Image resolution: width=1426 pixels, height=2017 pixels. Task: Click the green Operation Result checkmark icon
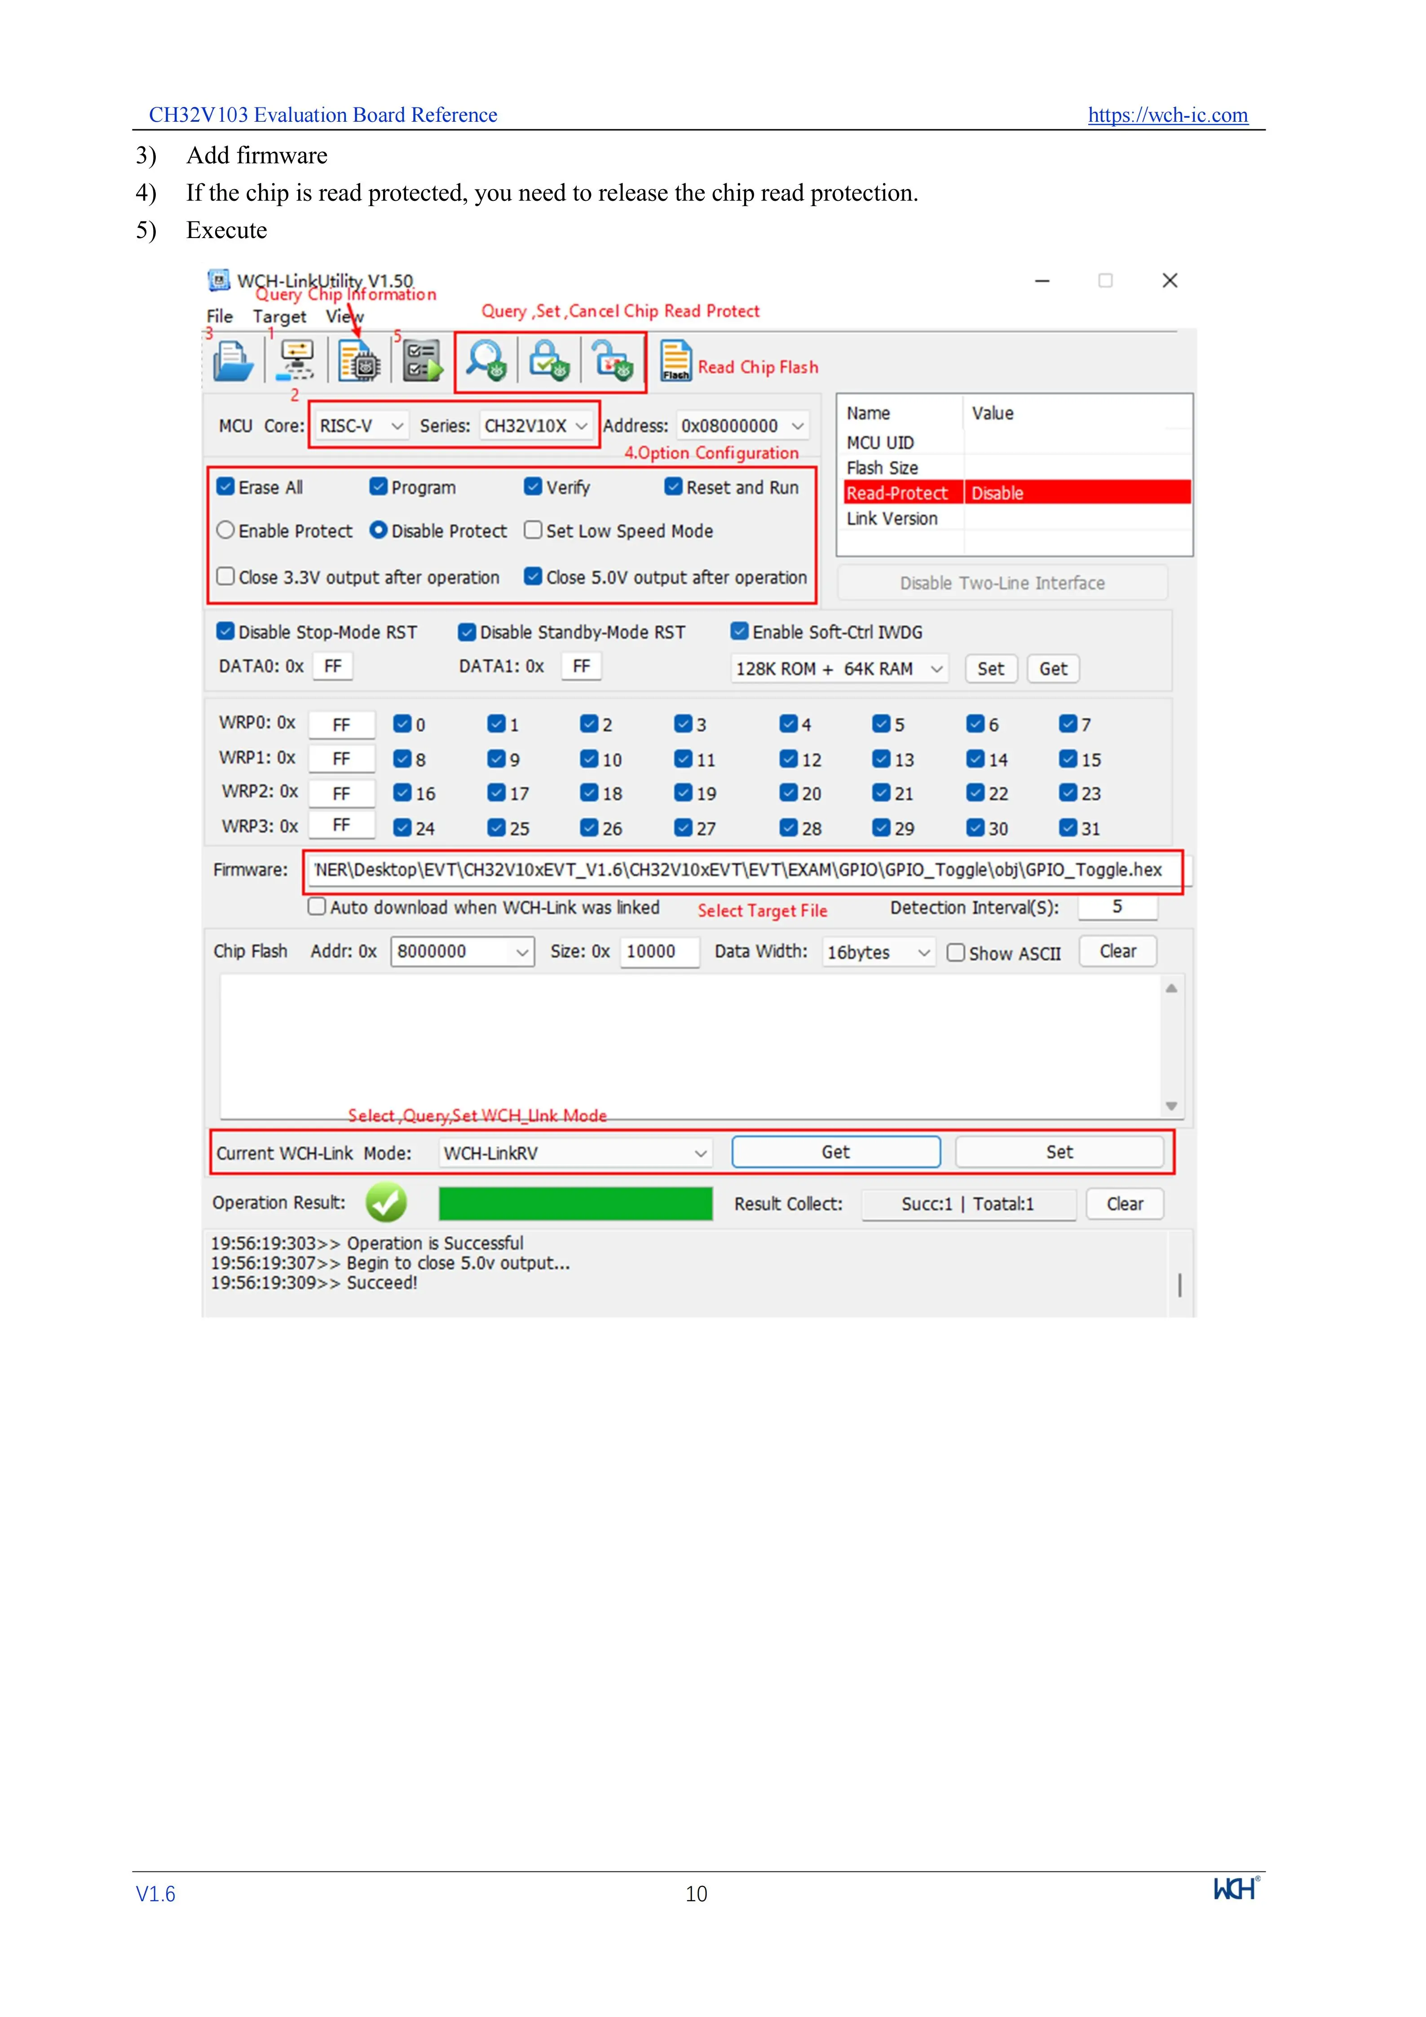coord(386,1202)
